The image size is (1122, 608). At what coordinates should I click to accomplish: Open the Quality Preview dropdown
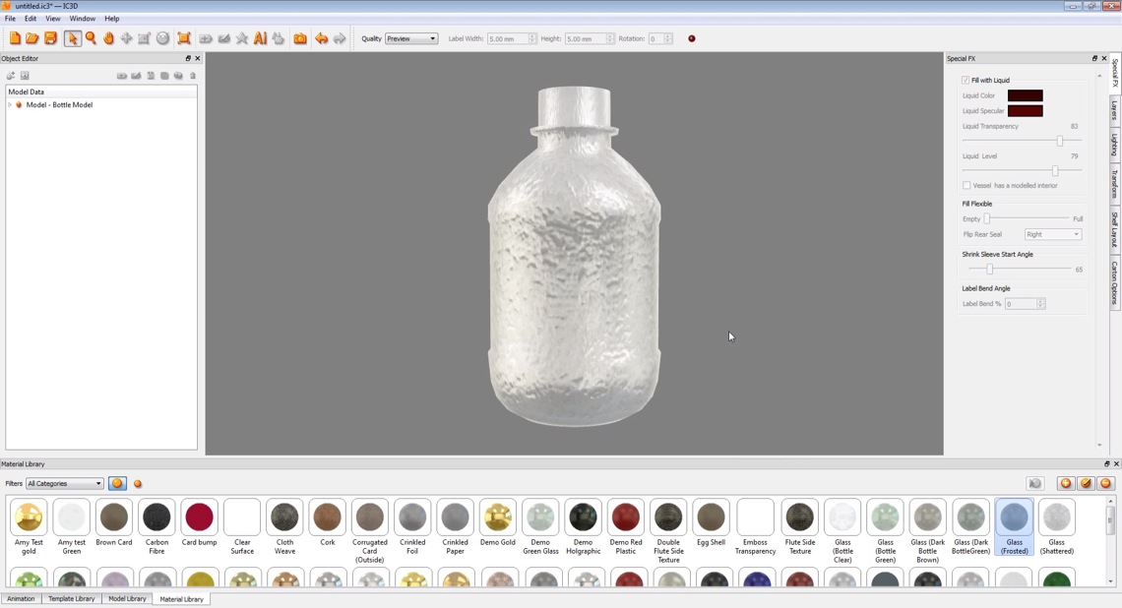tap(411, 38)
